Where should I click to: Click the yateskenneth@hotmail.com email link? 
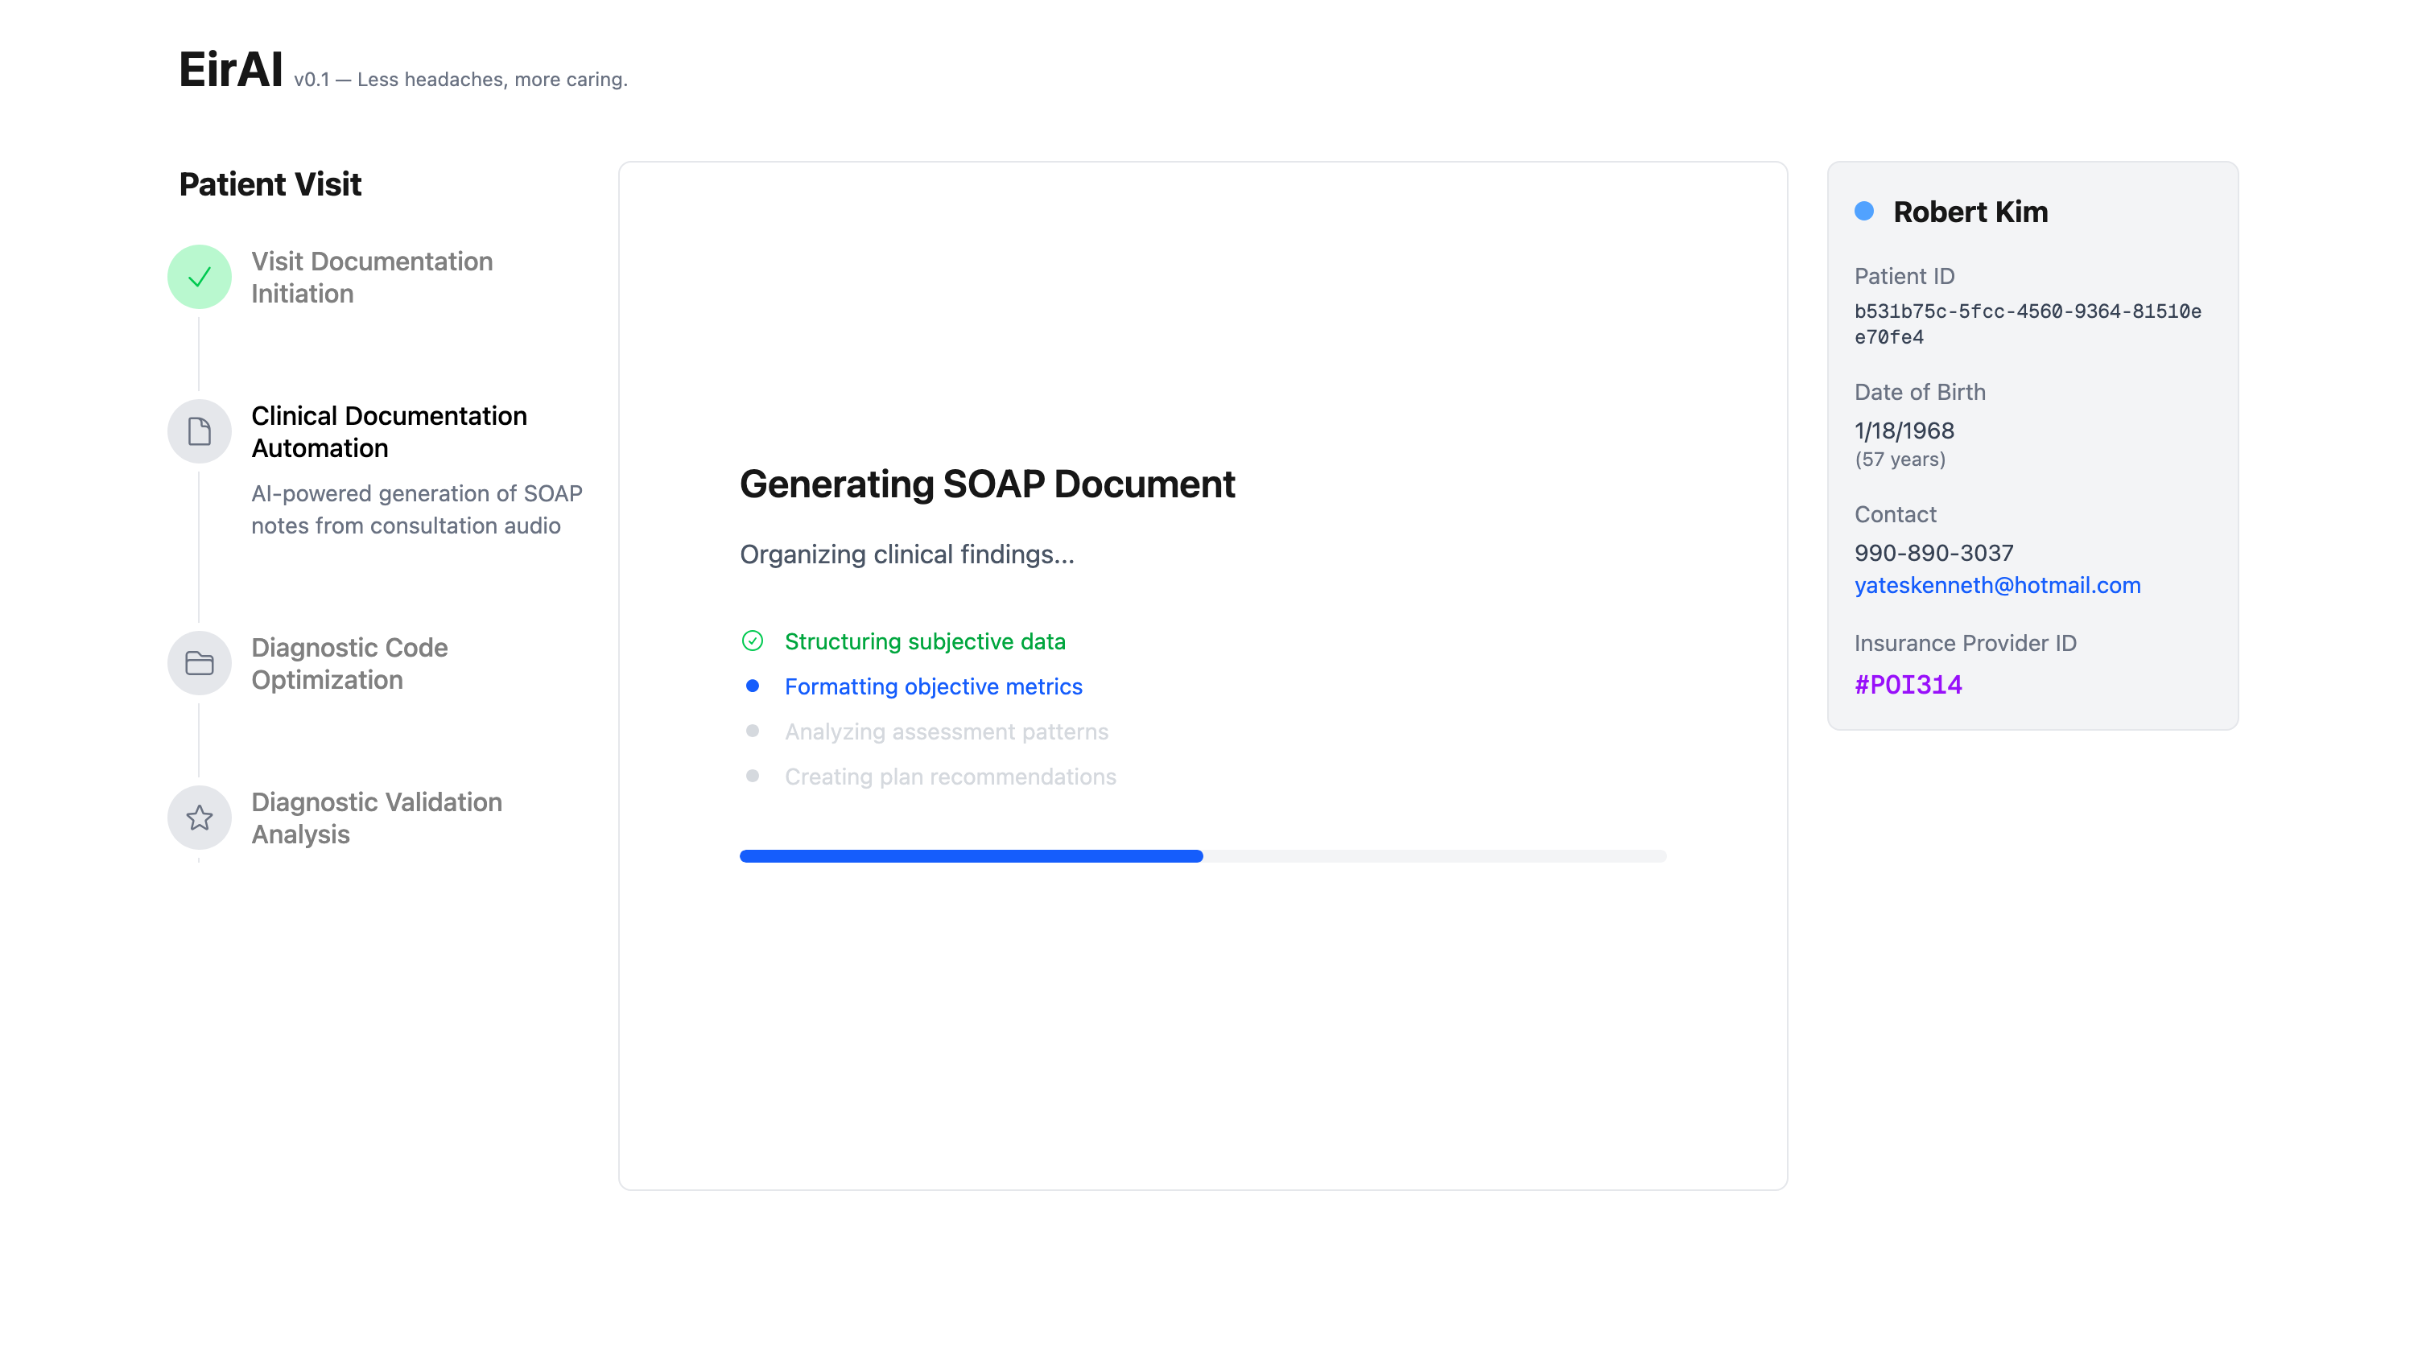pos(1997,585)
